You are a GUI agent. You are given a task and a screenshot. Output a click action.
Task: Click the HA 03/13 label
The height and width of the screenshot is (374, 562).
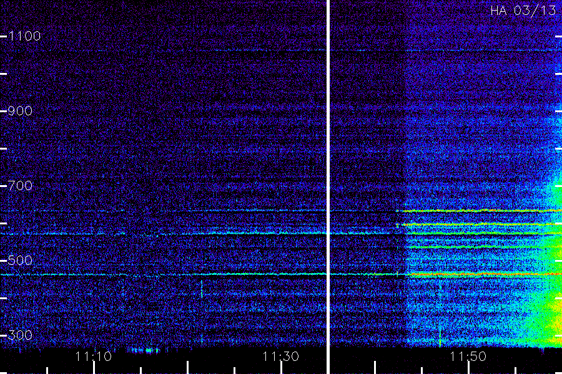(x=523, y=11)
